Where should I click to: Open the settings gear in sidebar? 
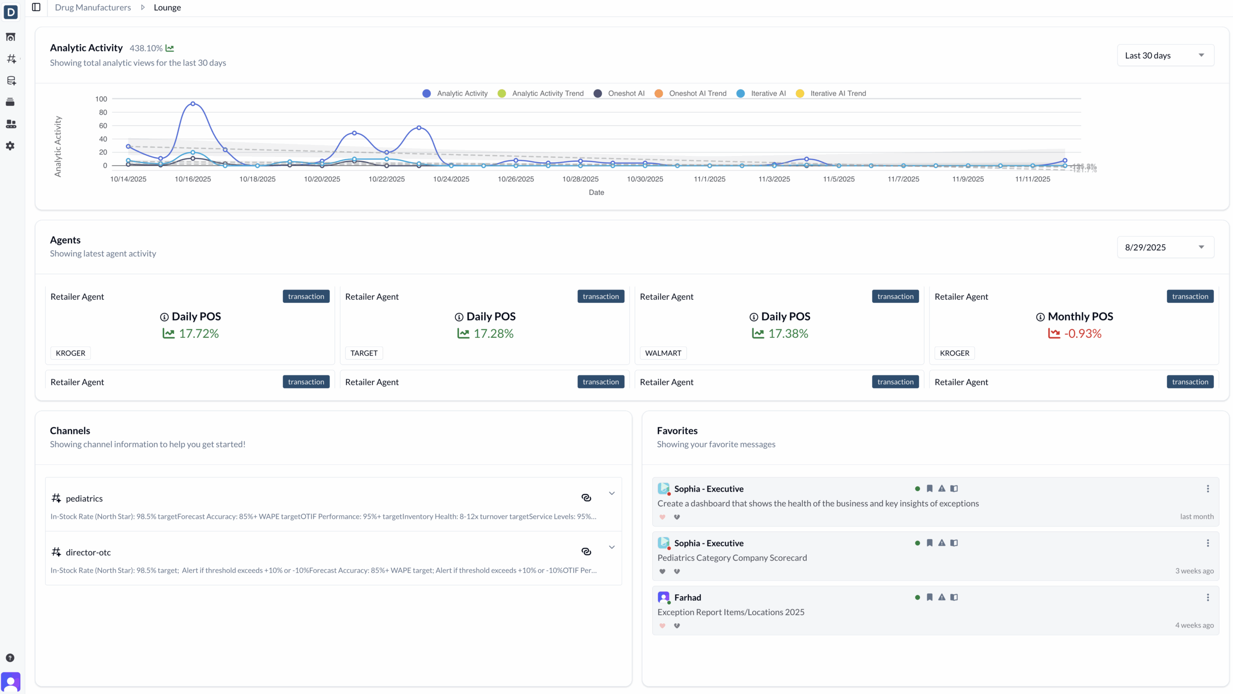point(10,146)
